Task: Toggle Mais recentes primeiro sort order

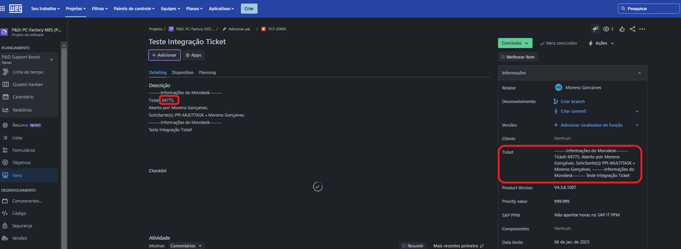Action: [x=459, y=246]
